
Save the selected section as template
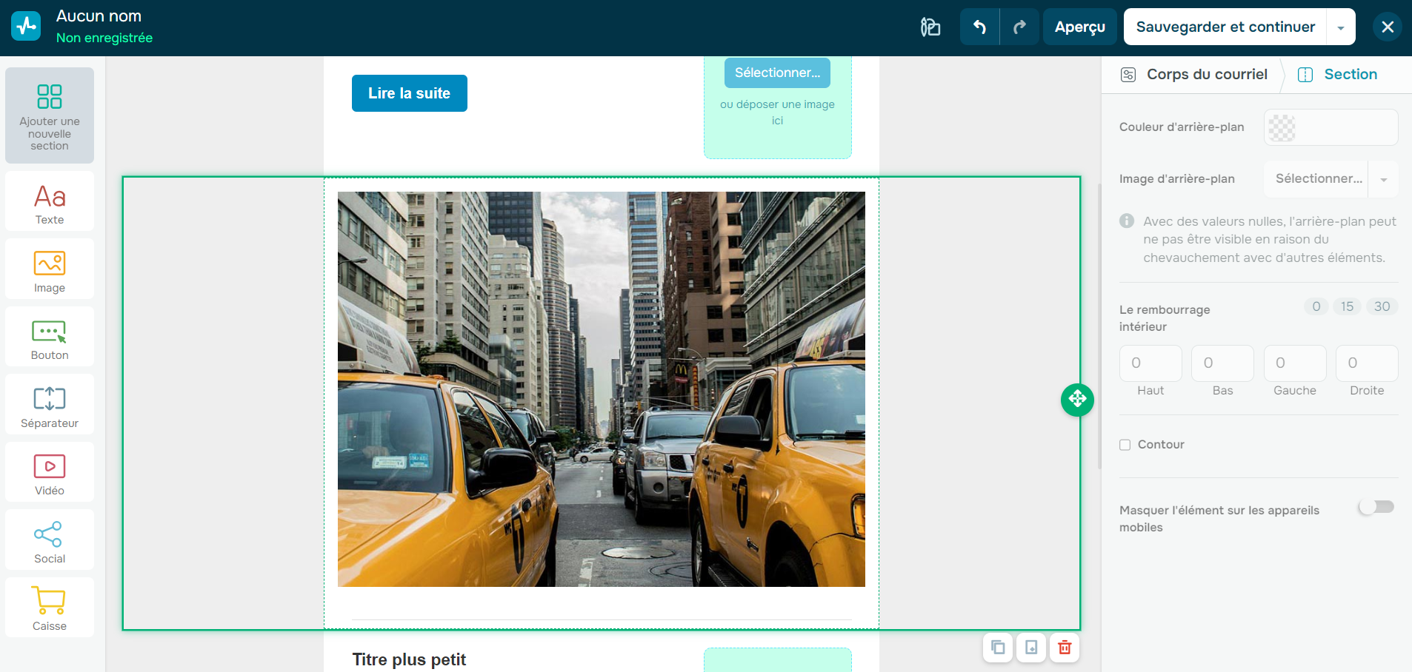click(1031, 648)
